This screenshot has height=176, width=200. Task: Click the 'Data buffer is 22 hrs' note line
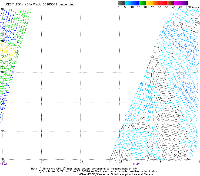(x=98, y=171)
